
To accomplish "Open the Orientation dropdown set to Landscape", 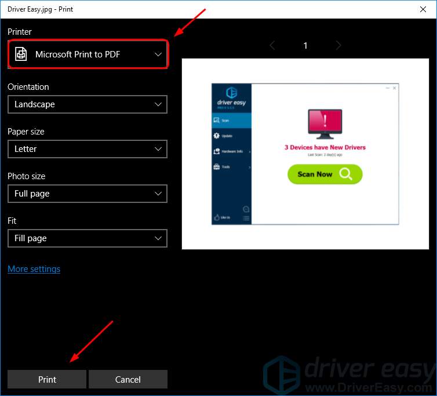I will [88, 104].
